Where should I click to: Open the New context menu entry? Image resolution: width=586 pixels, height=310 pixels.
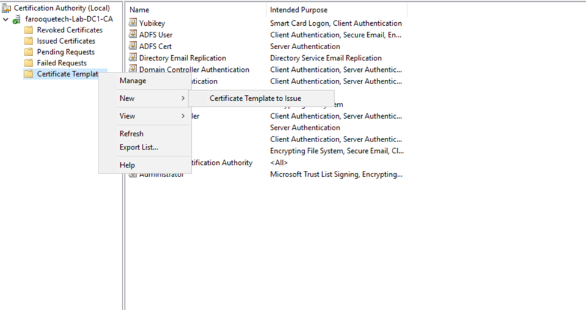coord(145,98)
